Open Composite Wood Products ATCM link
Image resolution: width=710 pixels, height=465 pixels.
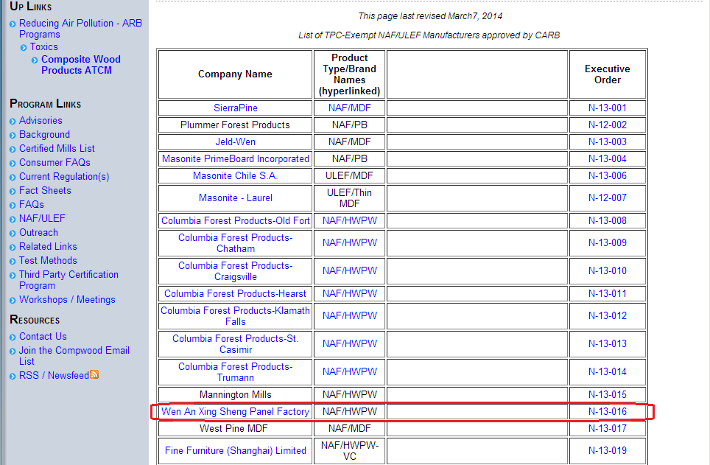pyautogui.click(x=80, y=65)
